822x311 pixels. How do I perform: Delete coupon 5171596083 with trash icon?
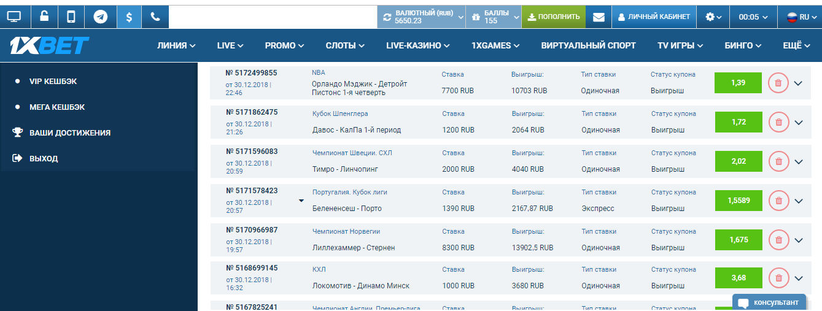coord(778,161)
